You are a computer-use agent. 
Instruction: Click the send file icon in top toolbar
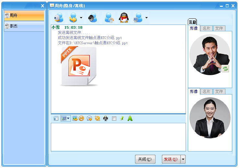point(74,17)
